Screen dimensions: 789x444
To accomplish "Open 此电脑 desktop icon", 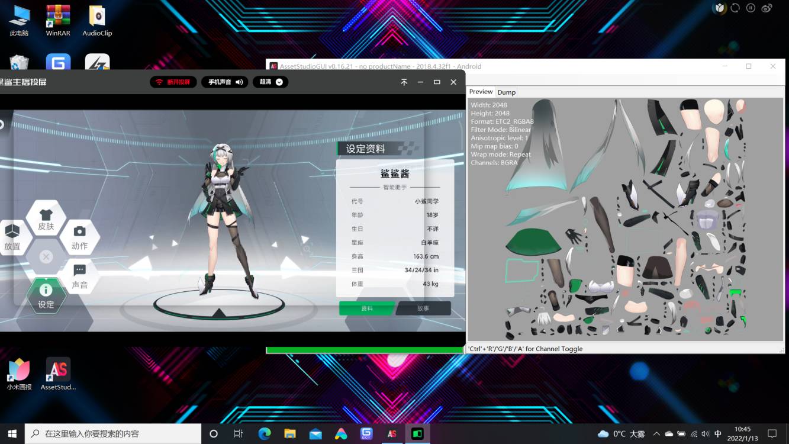I will [x=19, y=21].
